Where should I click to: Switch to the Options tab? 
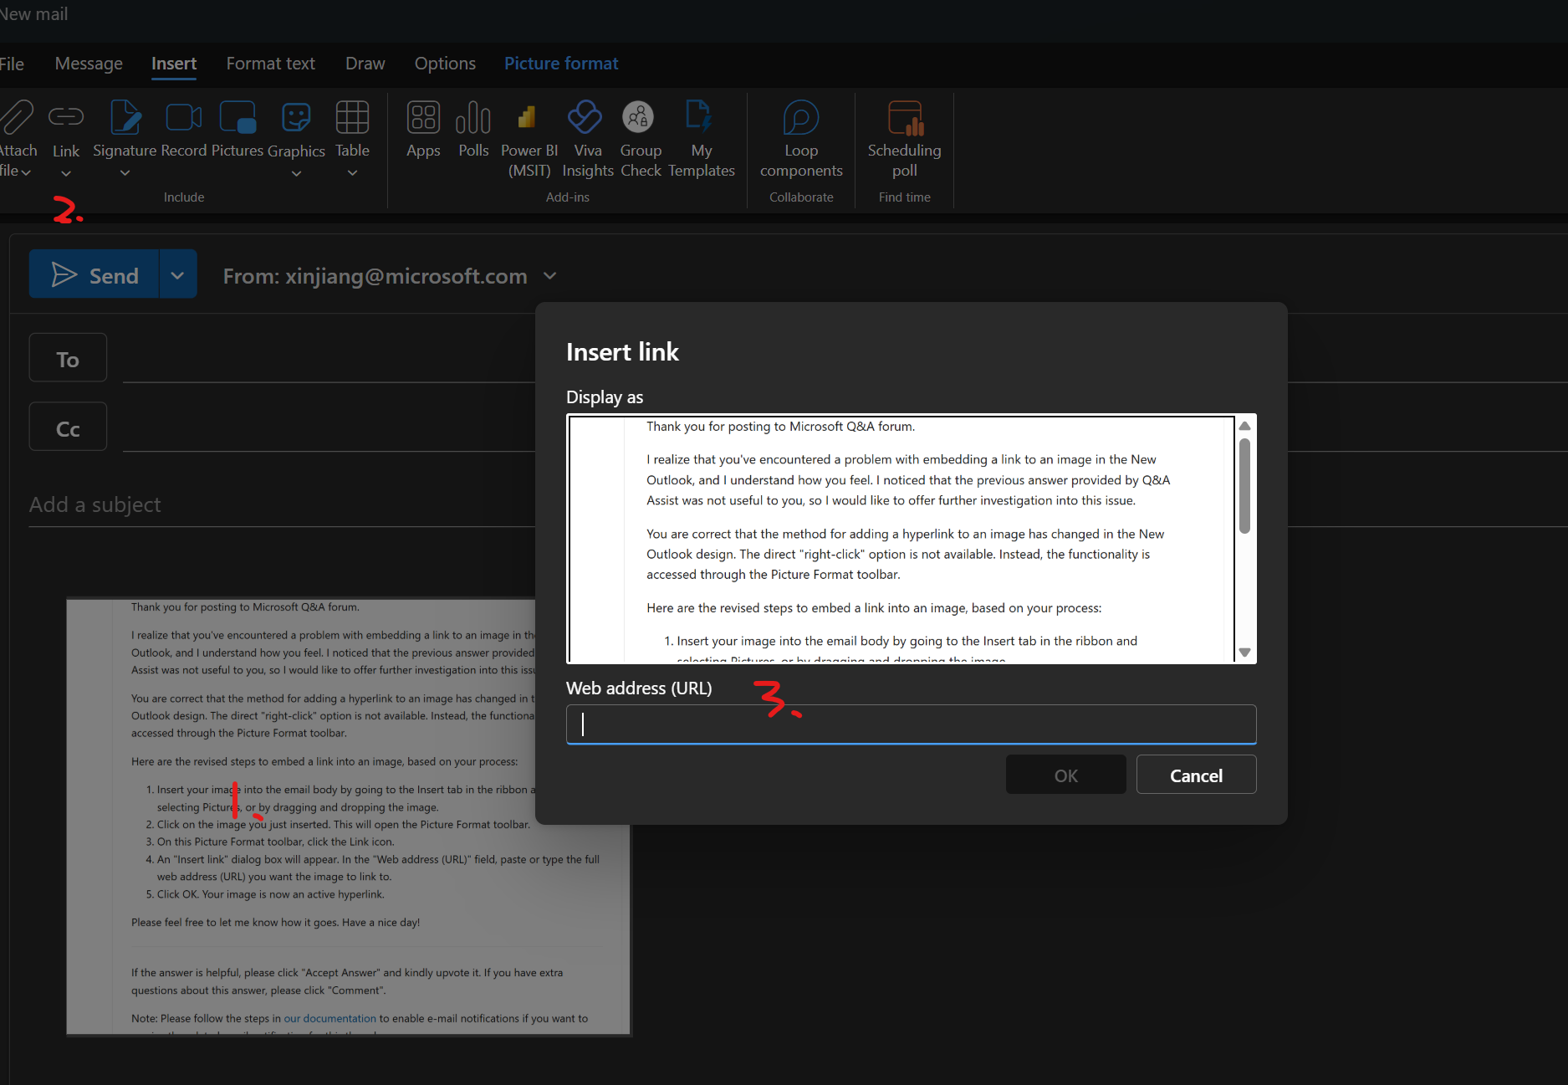coord(445,64)
